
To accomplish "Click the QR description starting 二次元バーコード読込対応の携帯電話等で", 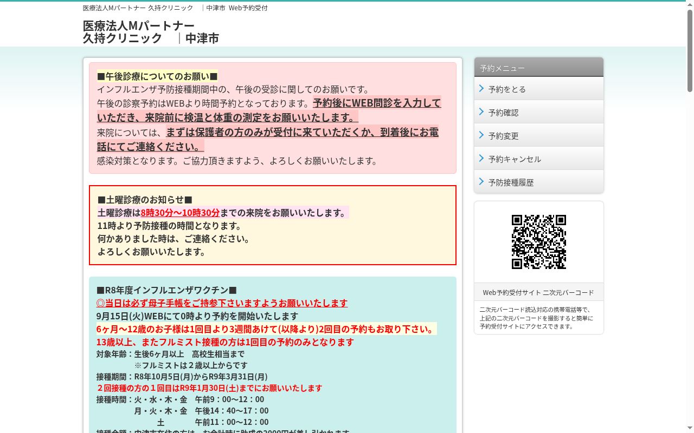I will pos(536,318).
